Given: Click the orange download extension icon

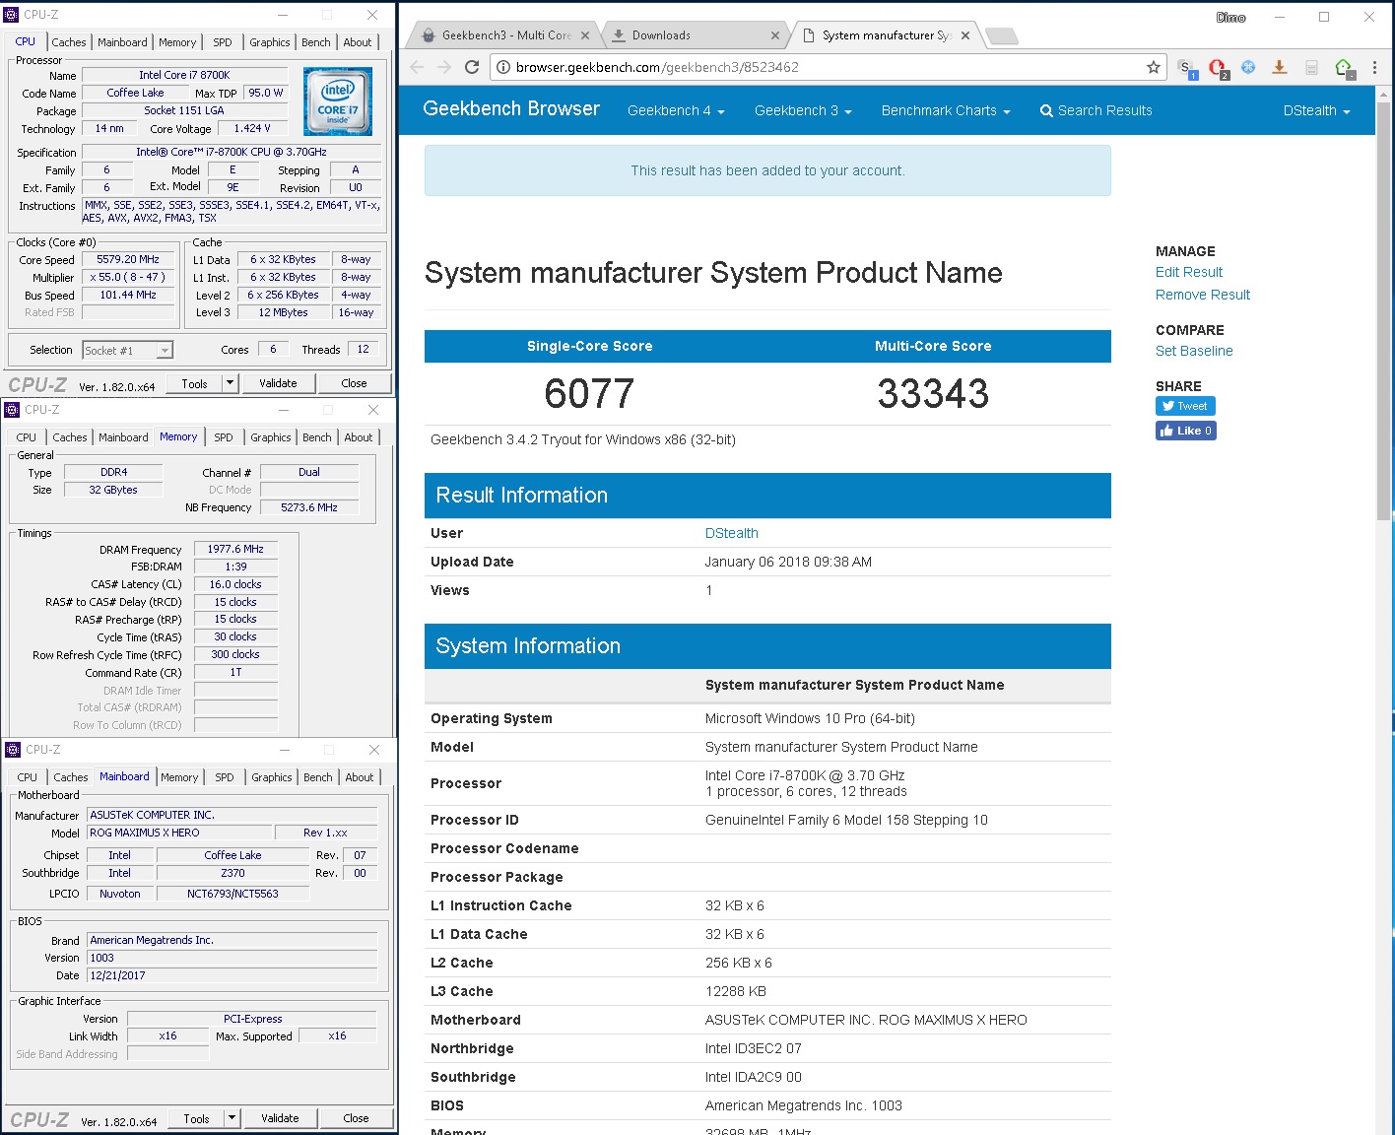Looking at the screenshot, I should coord(1279,67).
